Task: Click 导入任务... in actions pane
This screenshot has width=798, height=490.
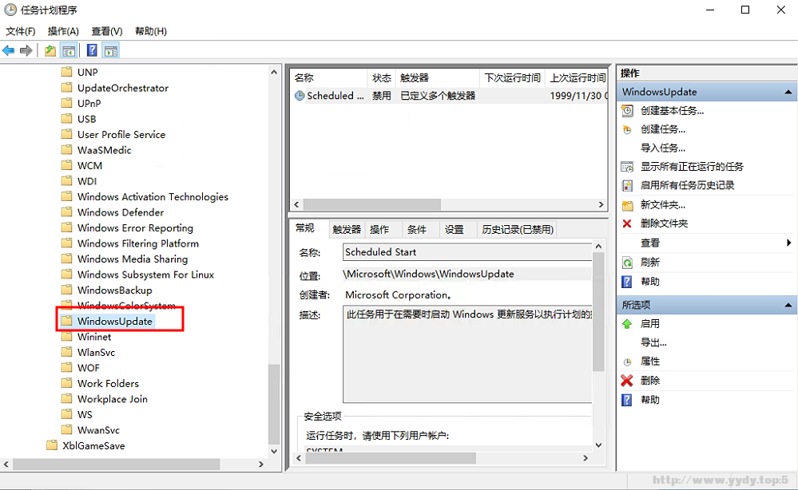Action: click(x=663, y=148)
